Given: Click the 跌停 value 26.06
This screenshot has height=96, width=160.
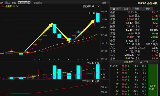Looking at the screenshot, I should click(x=155, y=34).
